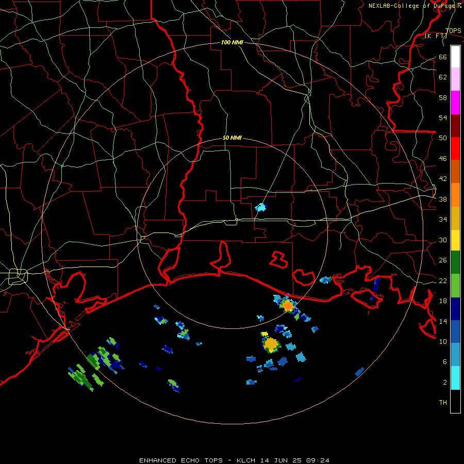Click the navy 14-18 kft legend swatch
464x464 pixels.
(455, 309)
